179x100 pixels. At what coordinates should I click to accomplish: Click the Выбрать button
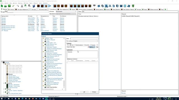92,47
